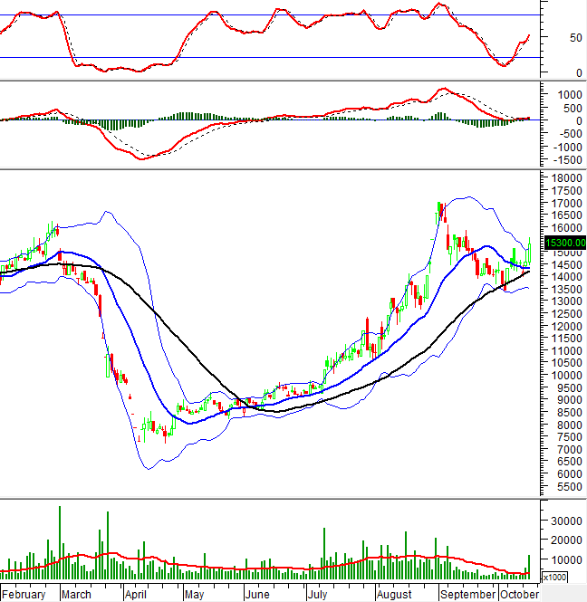Select the February label on time axis
587x602 pixels.
coord(24,595)
